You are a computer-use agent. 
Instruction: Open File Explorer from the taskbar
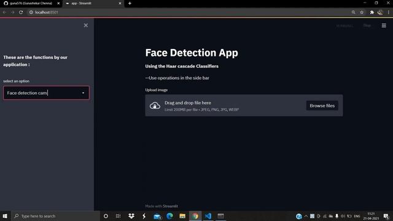pos(182,216)
